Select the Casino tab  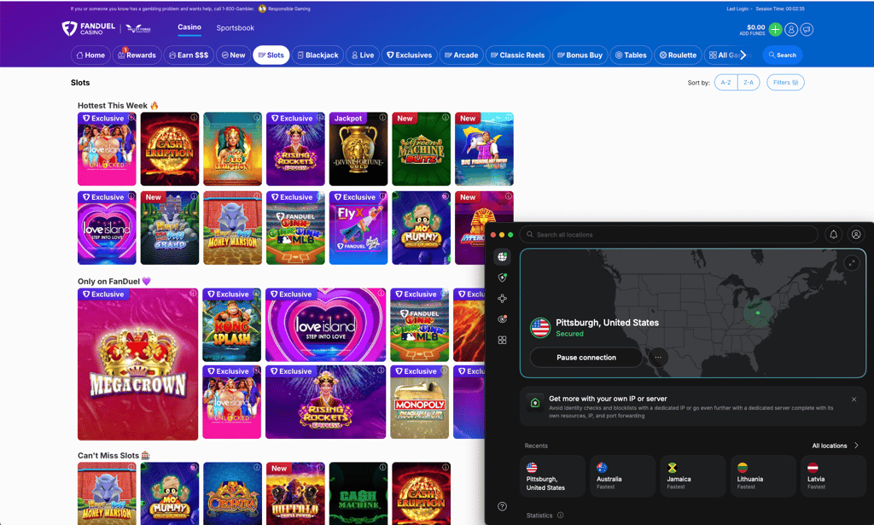click(x=189, y=27)
